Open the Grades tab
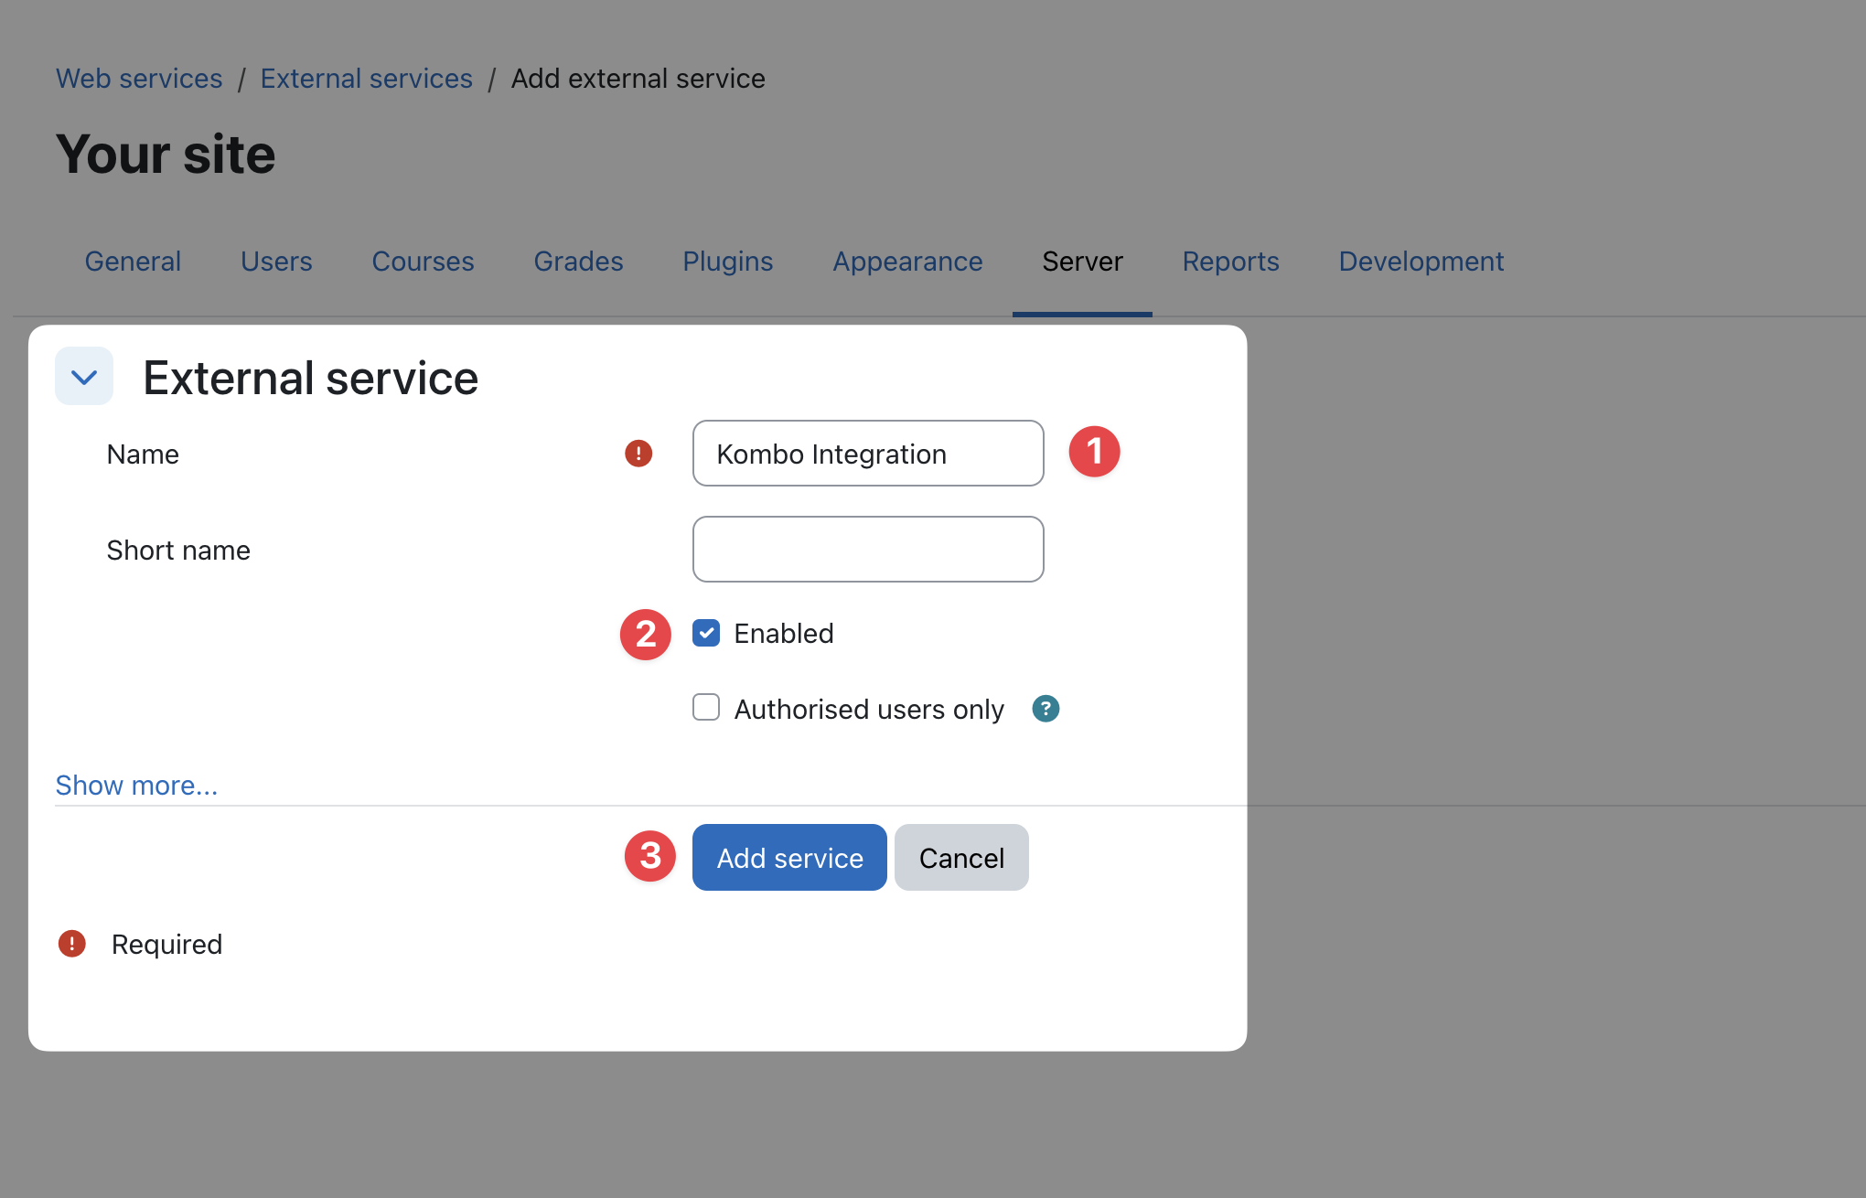 coord(578,262)
